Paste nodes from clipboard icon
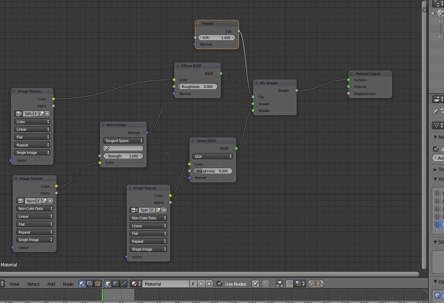The width and height of the screenshot is (444, 303). (320, 284)
